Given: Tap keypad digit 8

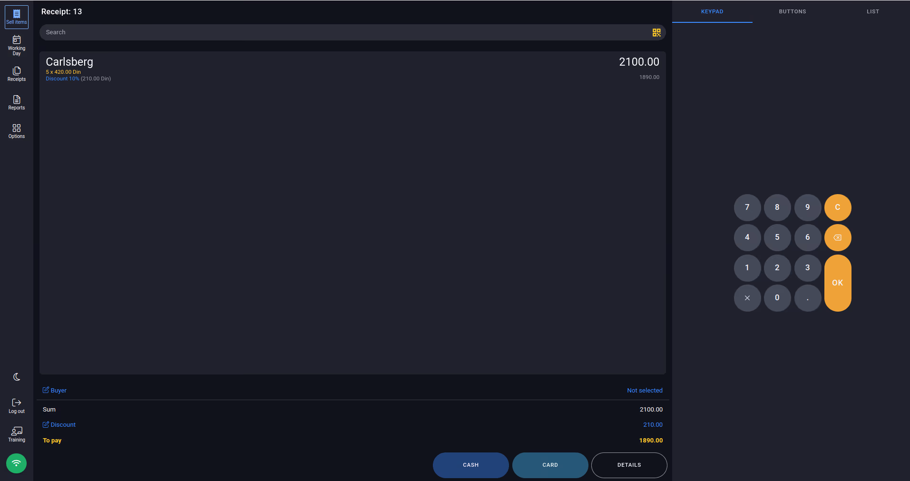Looking at the screenshot, I should point(777,207).
